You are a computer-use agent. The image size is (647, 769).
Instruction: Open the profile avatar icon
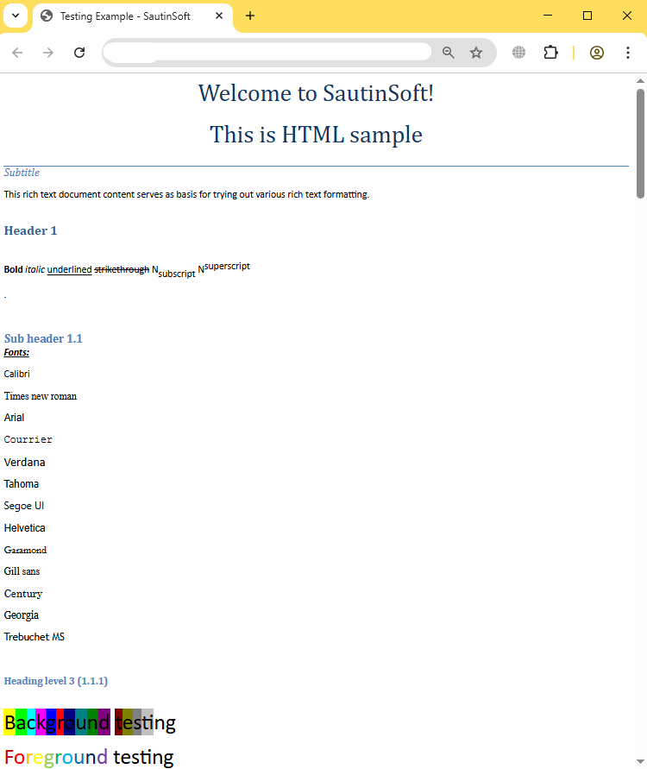click(x=596, y=53)
